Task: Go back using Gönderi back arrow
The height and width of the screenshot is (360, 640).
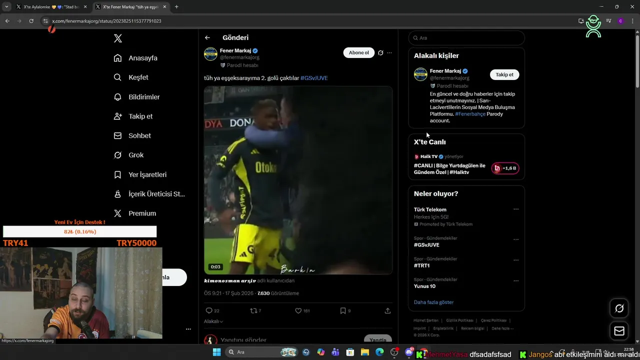Action: tap(207, 37)
